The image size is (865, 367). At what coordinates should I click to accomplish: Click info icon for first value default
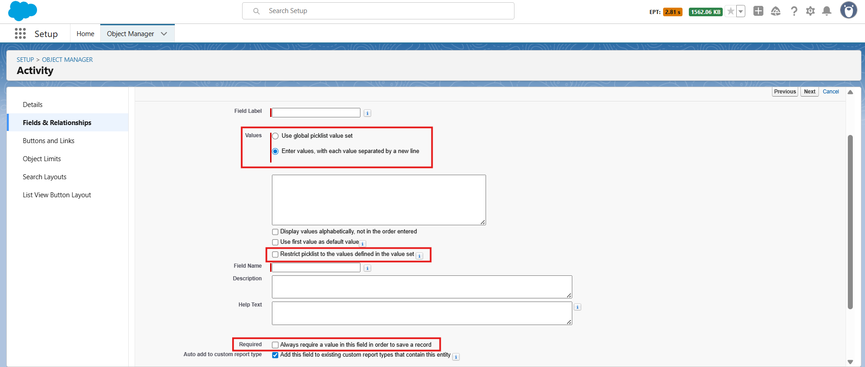[x=363, y=244]
